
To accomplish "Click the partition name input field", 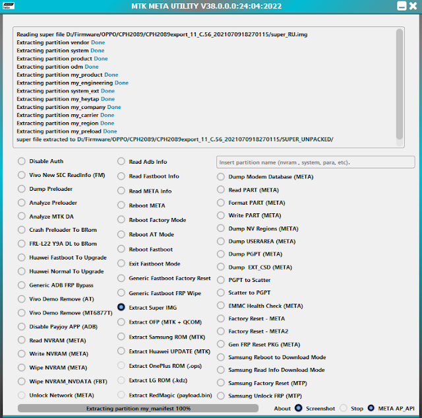I will point(315,162).
